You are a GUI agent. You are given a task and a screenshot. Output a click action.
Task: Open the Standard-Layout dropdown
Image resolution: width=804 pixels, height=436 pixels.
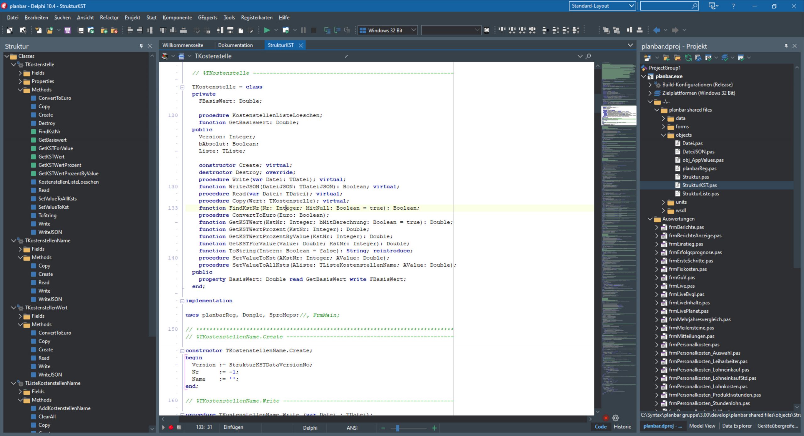pos(602,6)
